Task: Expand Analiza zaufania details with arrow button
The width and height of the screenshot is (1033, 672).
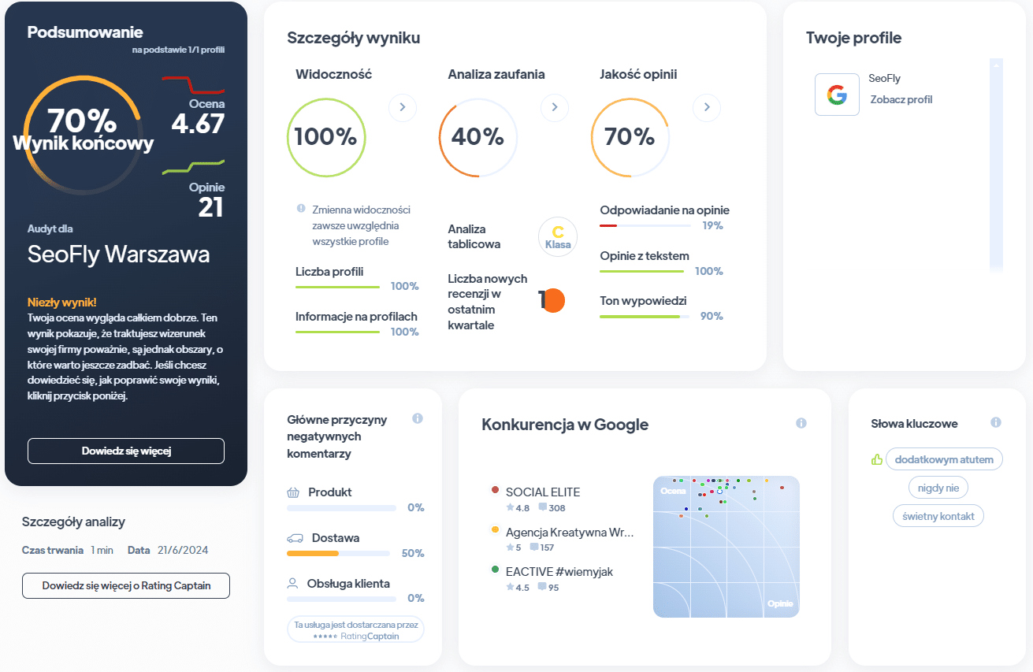Action: pos(555,107)
